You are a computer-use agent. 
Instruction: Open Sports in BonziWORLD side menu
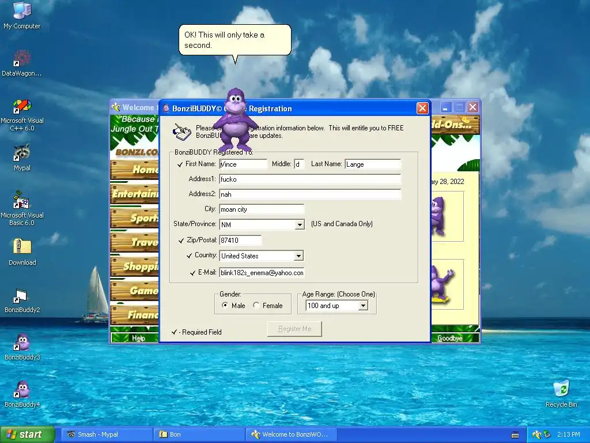tap(135, 218)
